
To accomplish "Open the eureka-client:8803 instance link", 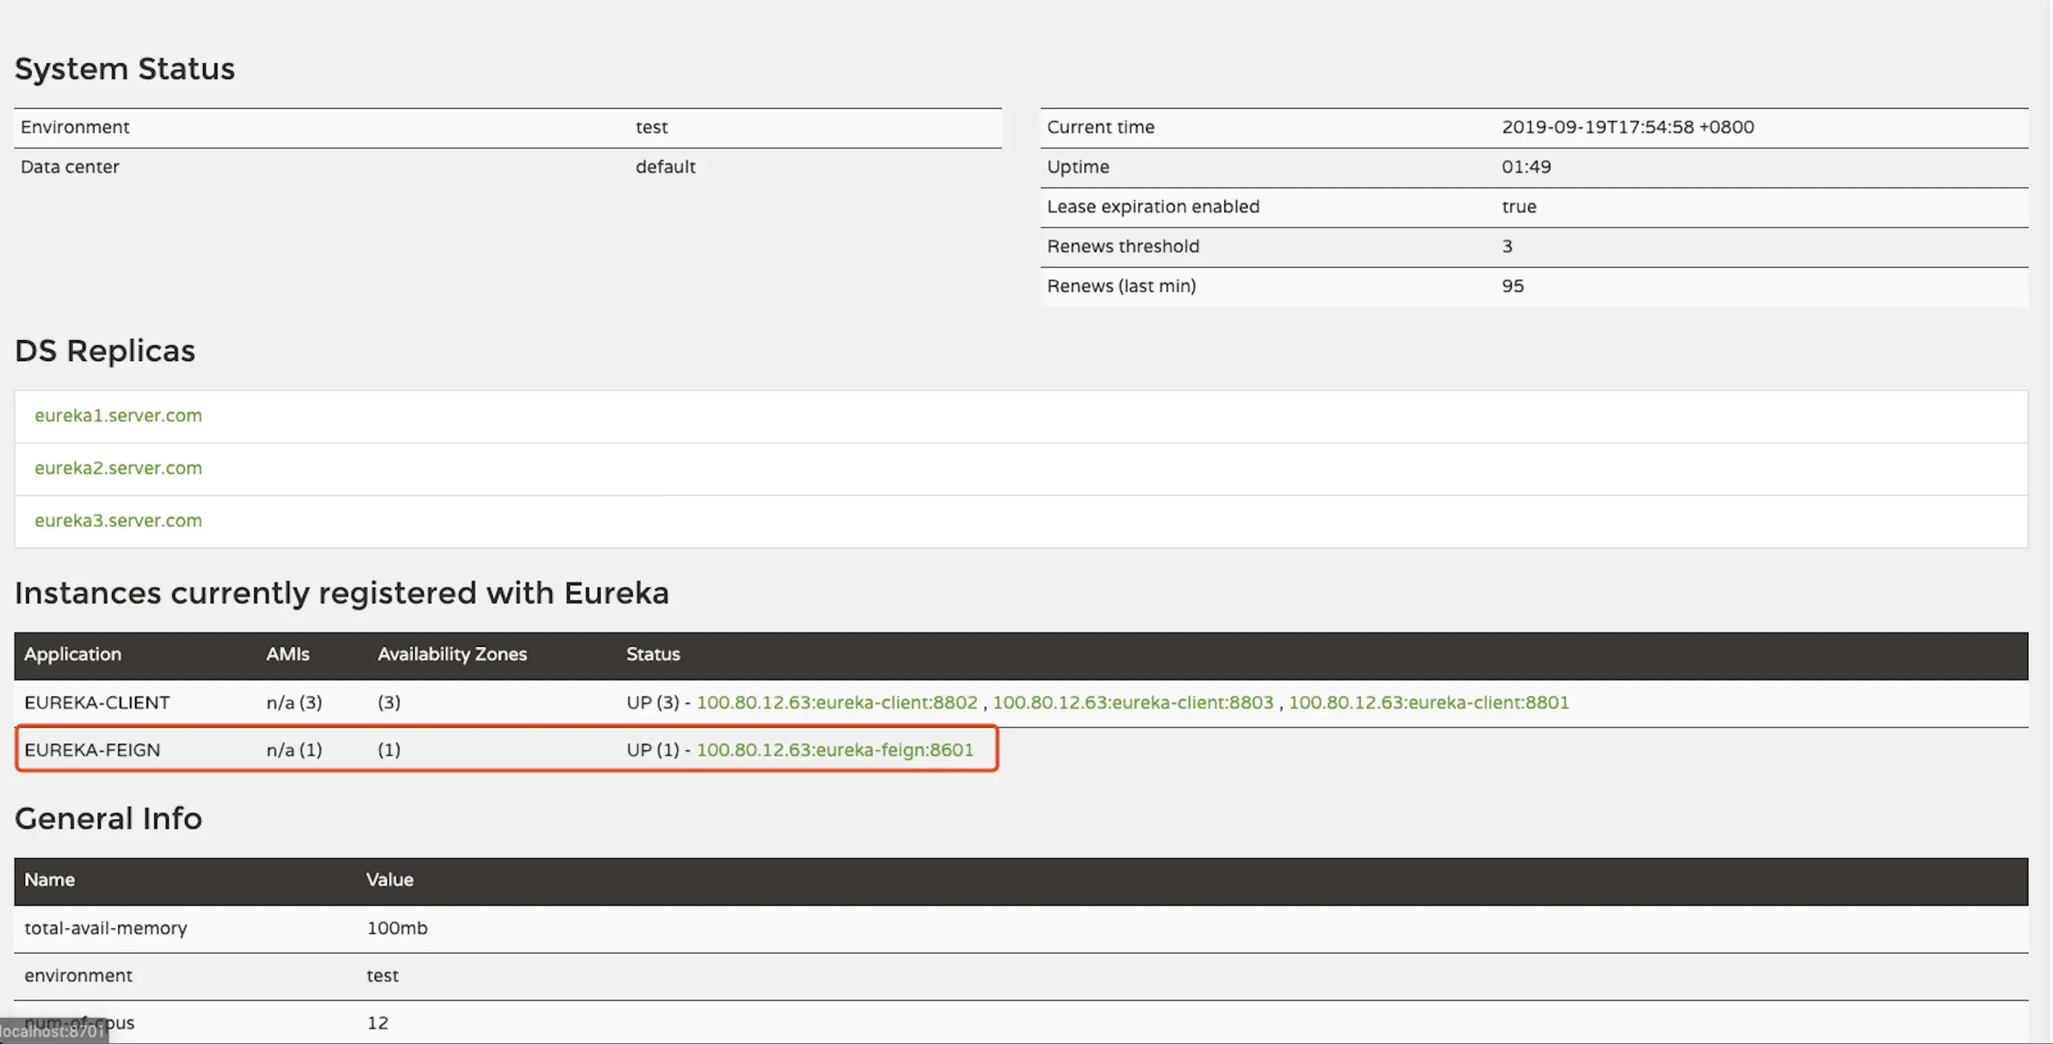I will tap(1132, 702).
